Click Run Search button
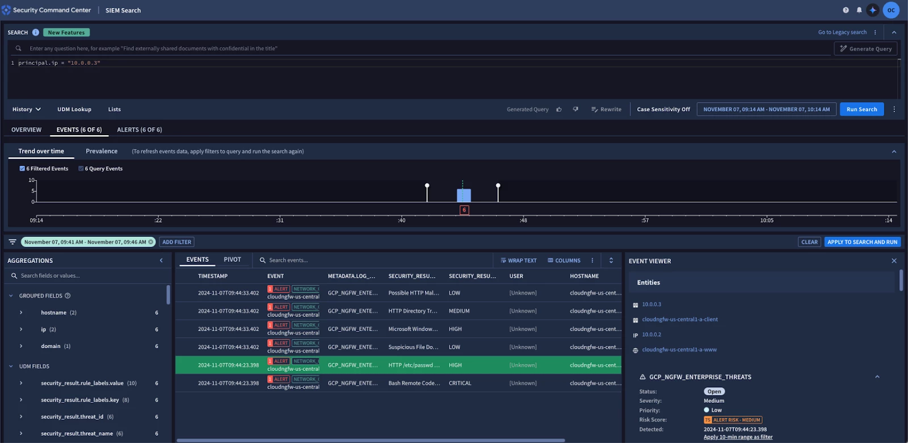 [861, 110]
